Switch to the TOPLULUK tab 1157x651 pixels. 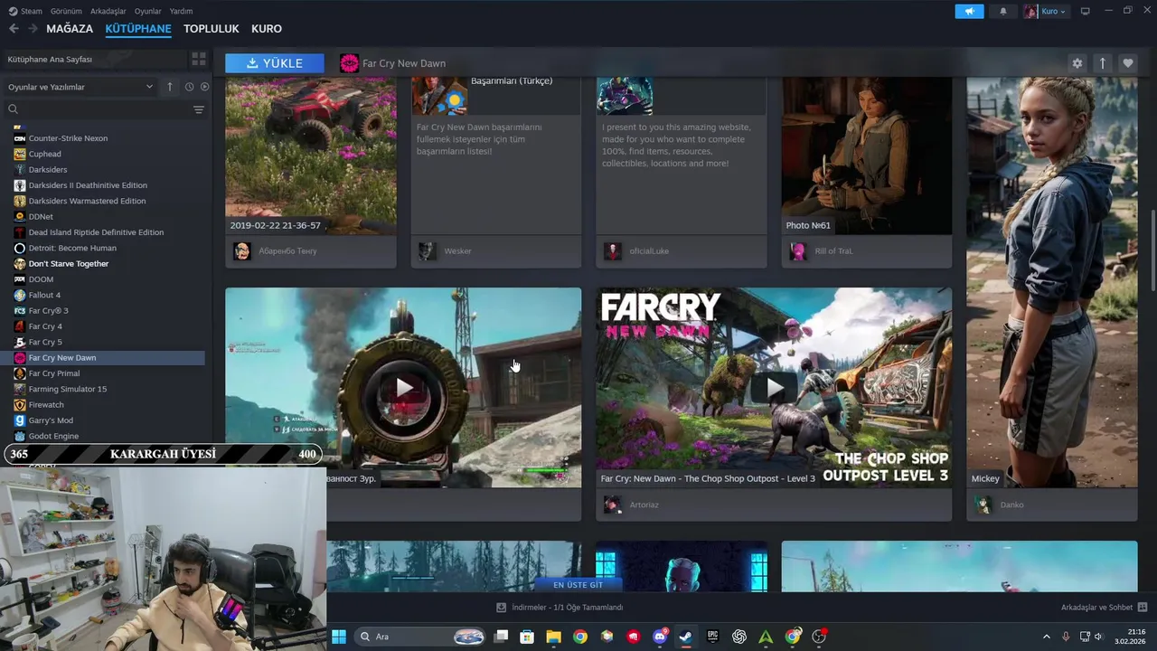pos(212,29)
